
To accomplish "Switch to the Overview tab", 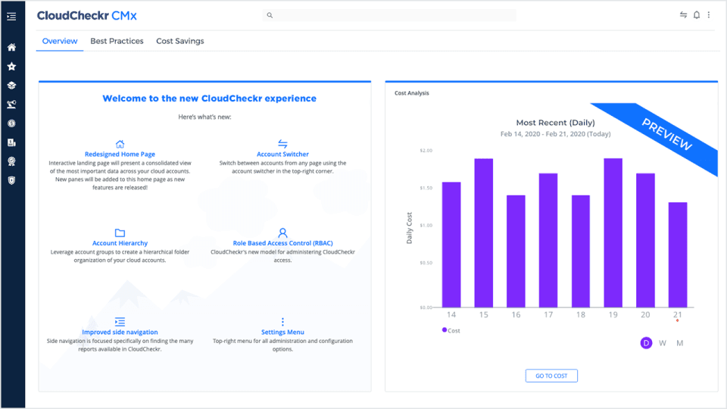I will coord(60,41).
